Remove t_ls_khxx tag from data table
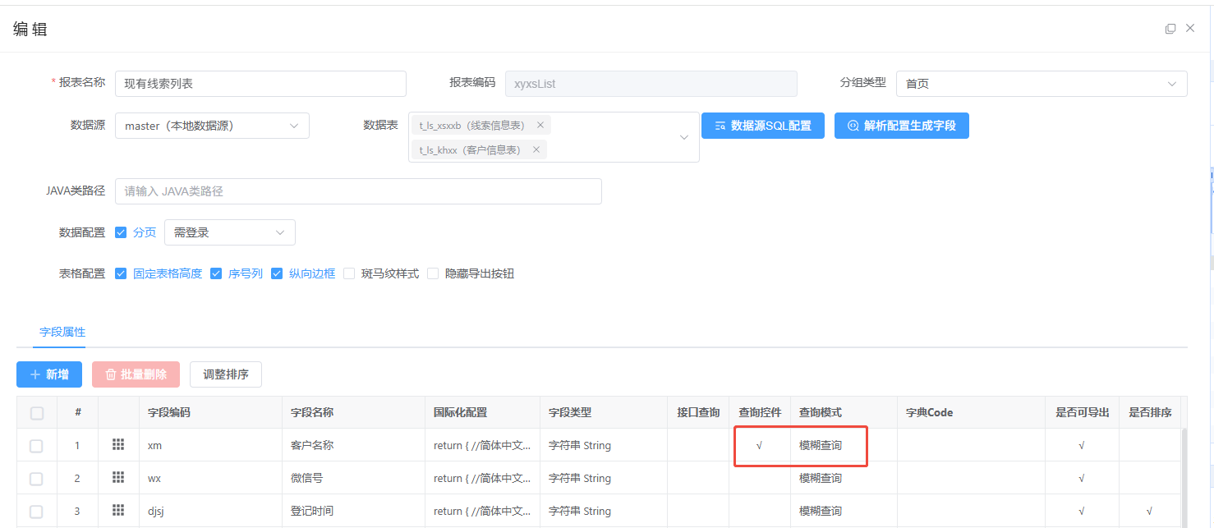This screenshot has height=528, width=1214. pos(536,150)
